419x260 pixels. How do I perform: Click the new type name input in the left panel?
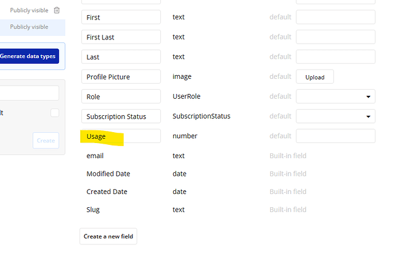click(x=29, y=93)
